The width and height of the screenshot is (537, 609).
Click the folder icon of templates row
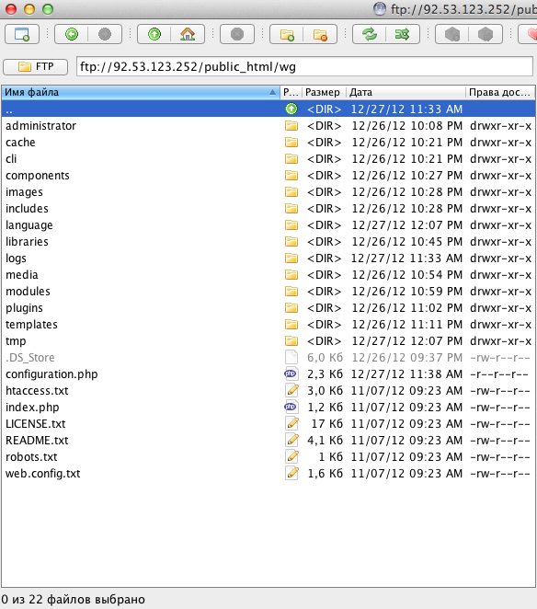point(291,324)
